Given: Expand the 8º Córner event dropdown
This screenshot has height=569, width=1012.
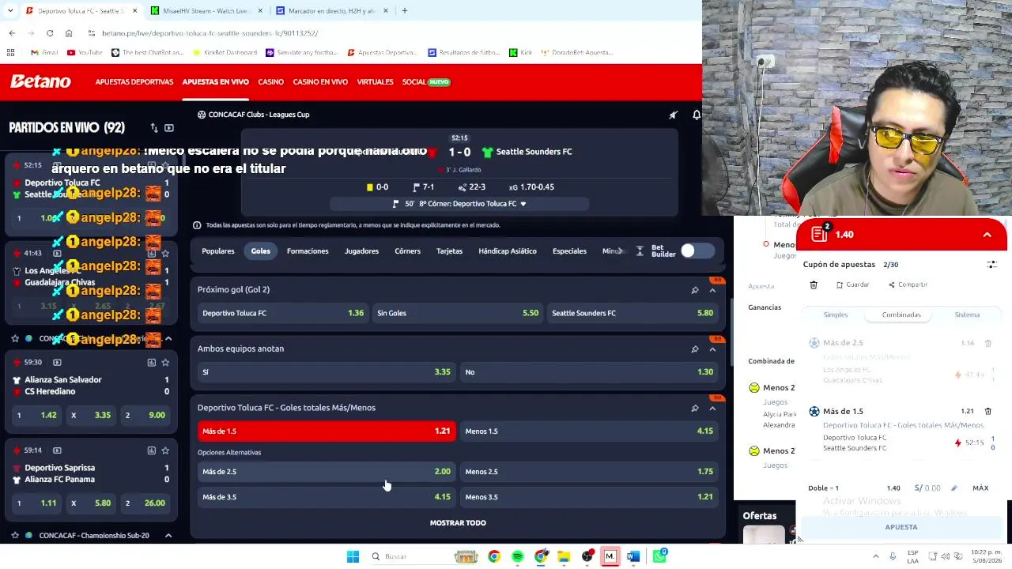Looking at the screenshot, I should coord(523,204).
